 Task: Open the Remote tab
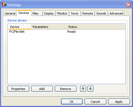(88, 13)
